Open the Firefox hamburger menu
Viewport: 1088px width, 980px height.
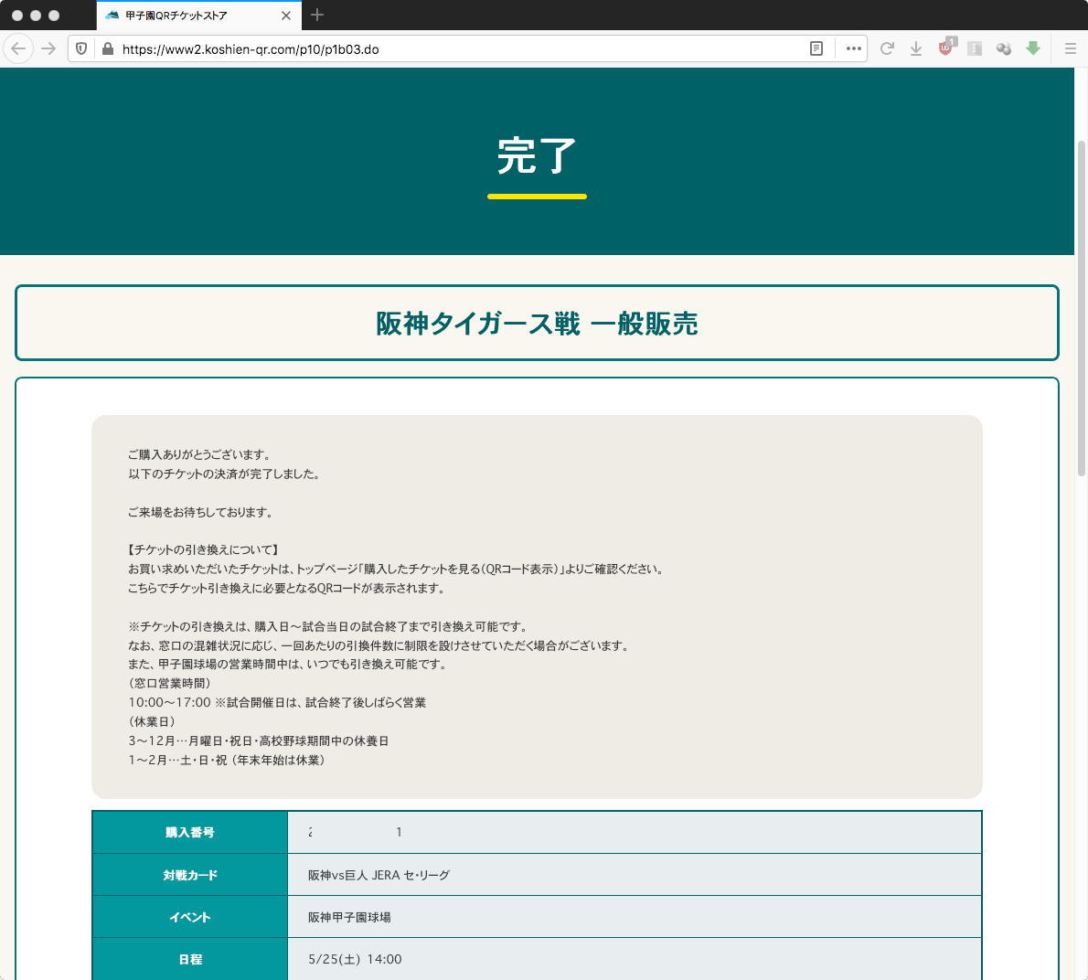(x=1071, y=48)
